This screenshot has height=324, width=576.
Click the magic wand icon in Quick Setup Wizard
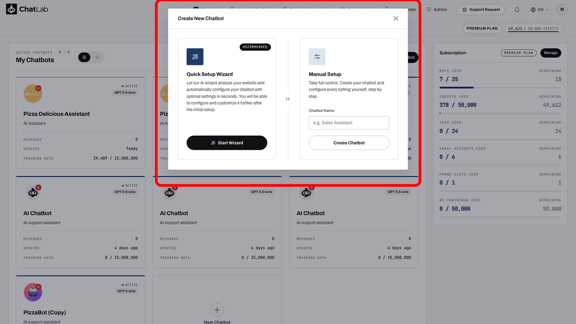pyautogui.click(x=195, y=57)
